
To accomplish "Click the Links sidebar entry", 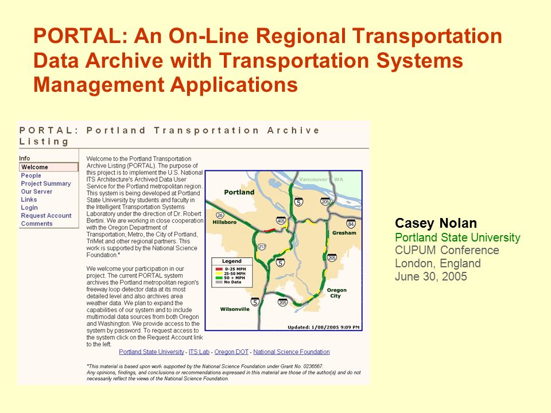I will point(29,200).
